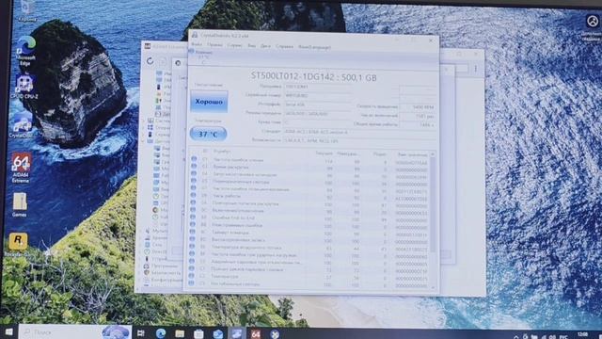Click the status icon of the Запуски/остановки шпинделя row

(x=194, y=173)
